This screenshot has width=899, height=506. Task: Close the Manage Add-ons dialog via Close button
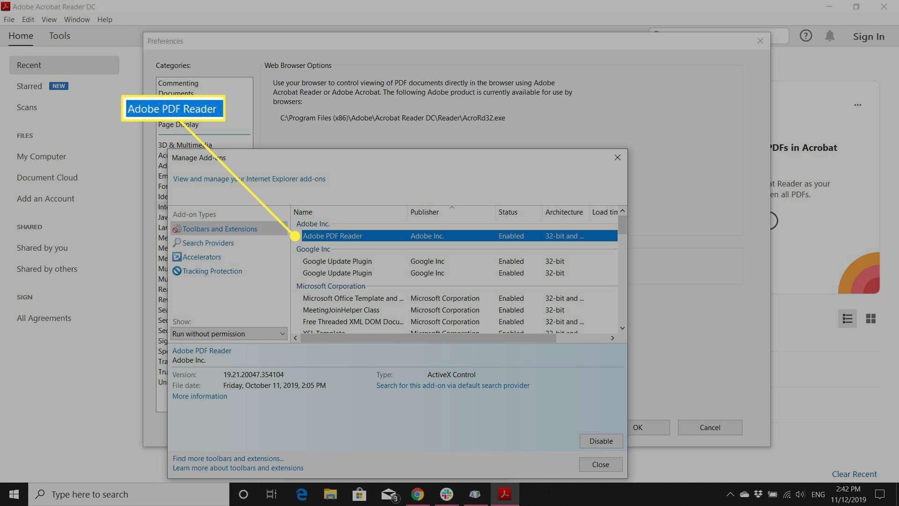click(600, 464)
